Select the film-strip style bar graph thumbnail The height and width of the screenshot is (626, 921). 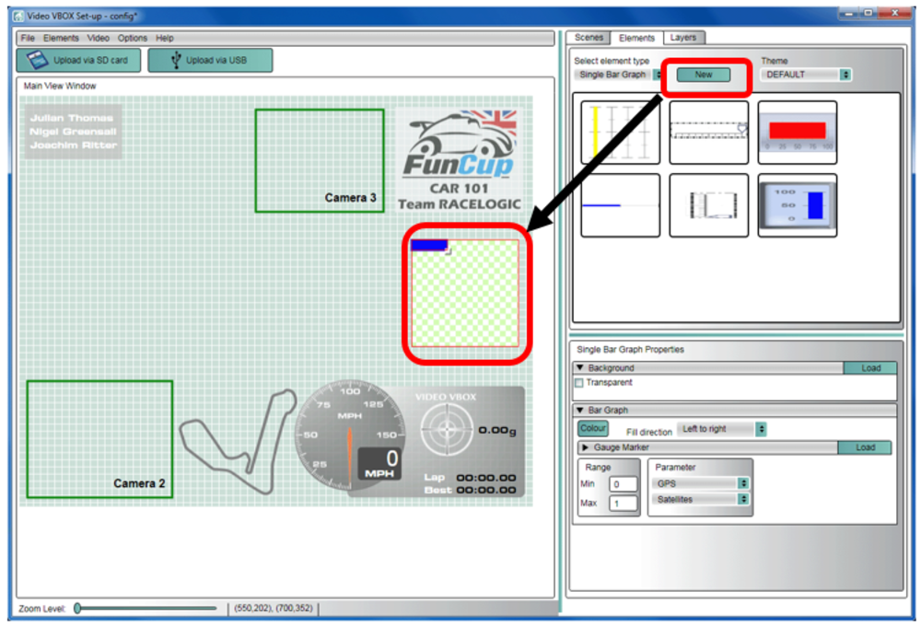click(709, 205)
